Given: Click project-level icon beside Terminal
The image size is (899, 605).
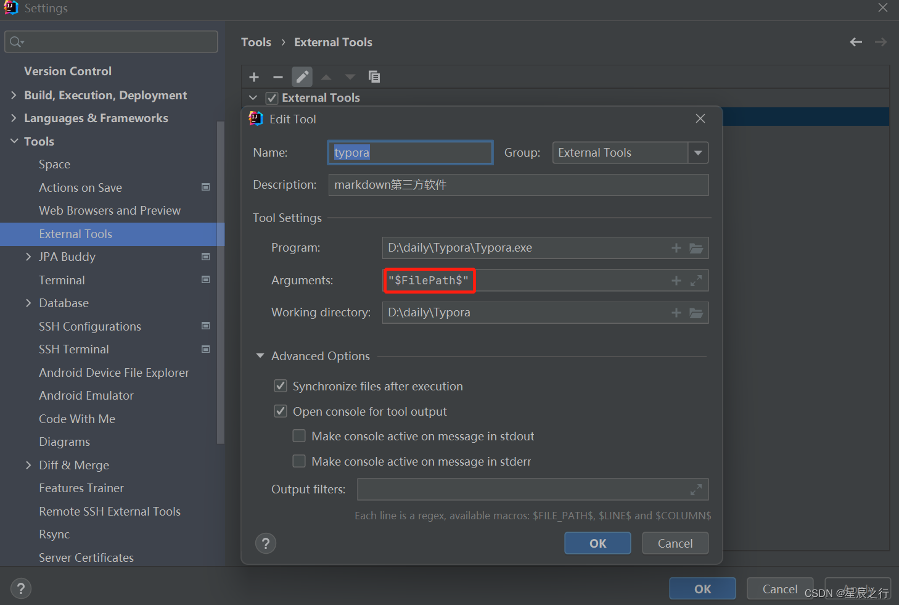Looking at the screenshot, I should (206, 279).
